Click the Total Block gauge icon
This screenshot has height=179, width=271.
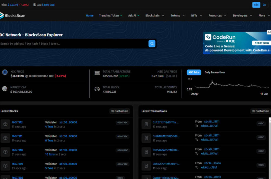tap(97, 89)
